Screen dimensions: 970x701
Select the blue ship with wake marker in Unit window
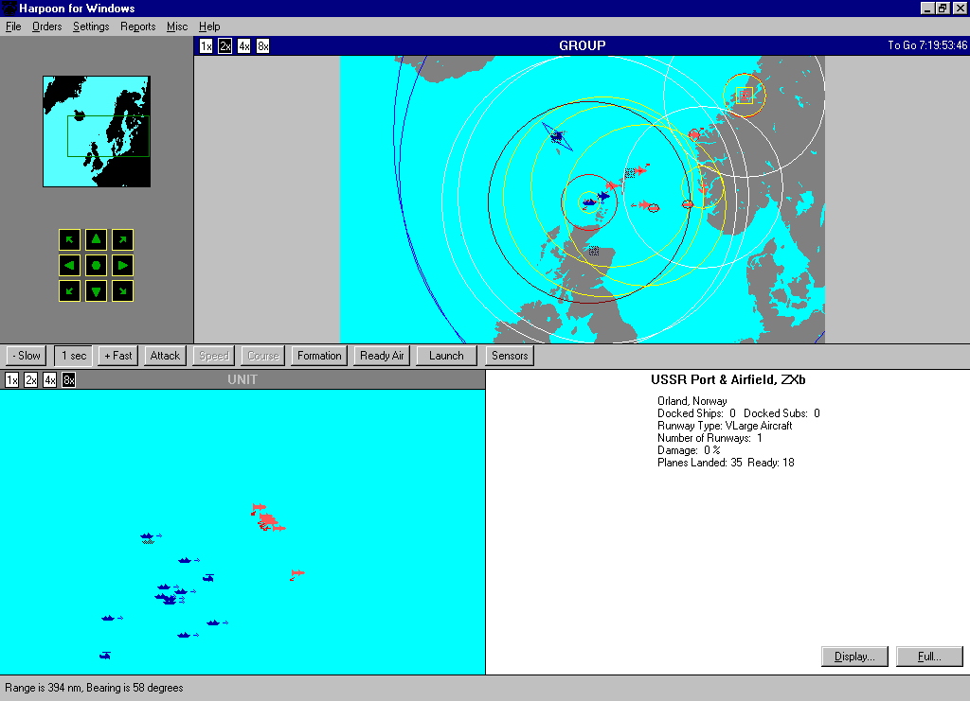tap(146, 538)
